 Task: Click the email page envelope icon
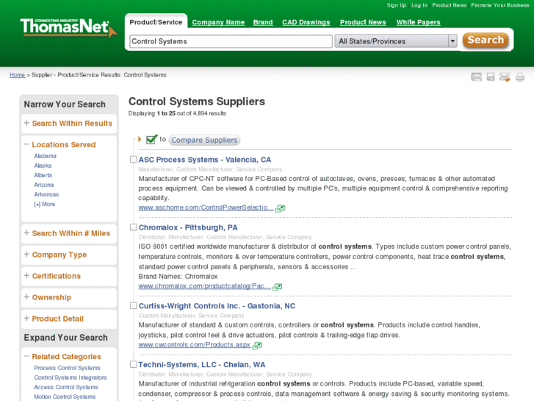coord(477,77)
